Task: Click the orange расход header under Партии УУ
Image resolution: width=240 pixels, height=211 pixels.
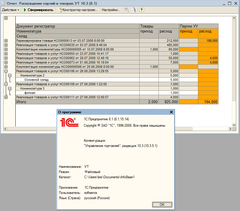Action: [x=208, y=33]
